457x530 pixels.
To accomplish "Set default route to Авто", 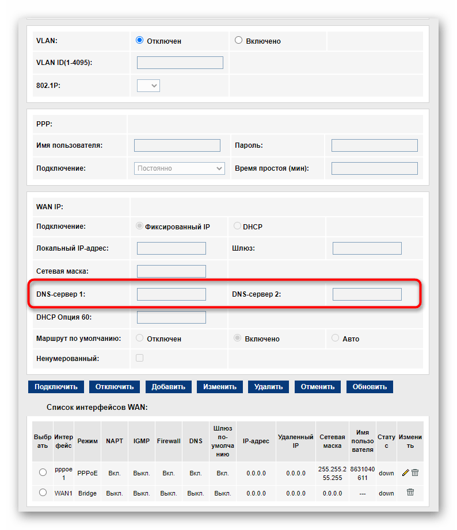I will pos(335,338).
